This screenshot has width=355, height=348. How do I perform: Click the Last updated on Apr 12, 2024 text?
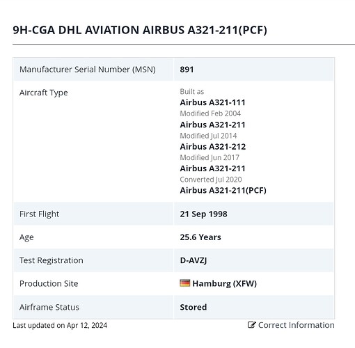coord(60,325)
